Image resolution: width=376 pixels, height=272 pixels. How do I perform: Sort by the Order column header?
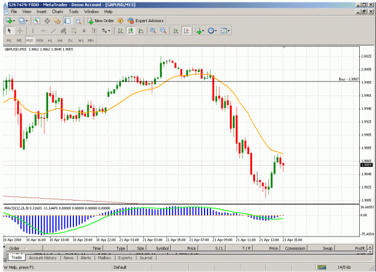(25, 249)
